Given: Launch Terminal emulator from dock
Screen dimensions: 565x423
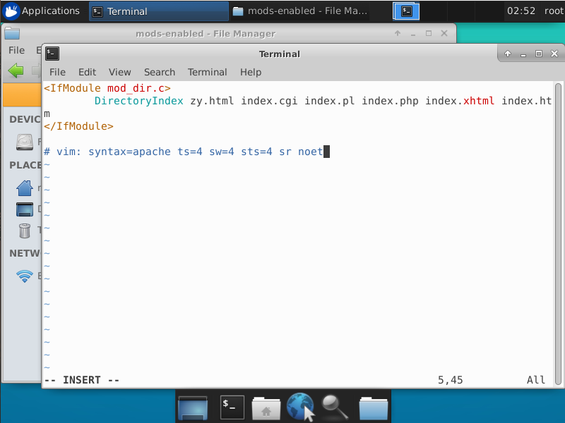Looking at the screenshot, I should [232, 407].
